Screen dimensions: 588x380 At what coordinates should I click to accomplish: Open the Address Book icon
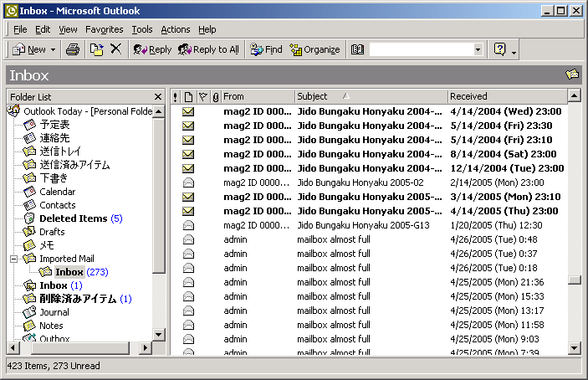click(x=357, y=49)
